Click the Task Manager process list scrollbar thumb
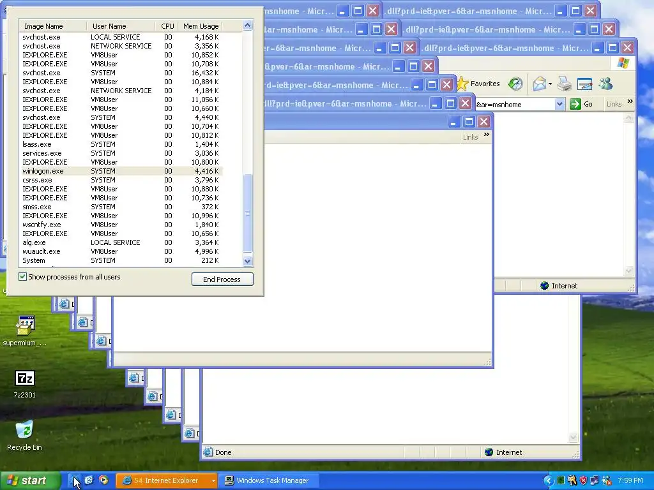The image size is (654, 490). point(248,213)
